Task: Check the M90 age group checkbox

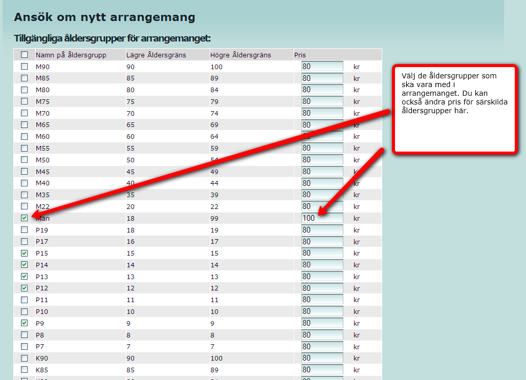Action: [24, 67]
